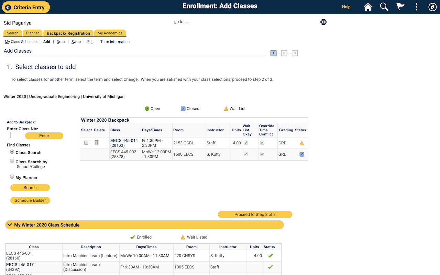The width and height of the screenshot is (440, 275).
Task: Open the Backpack/ Registration tab
Action: click(x=68, y=33)
